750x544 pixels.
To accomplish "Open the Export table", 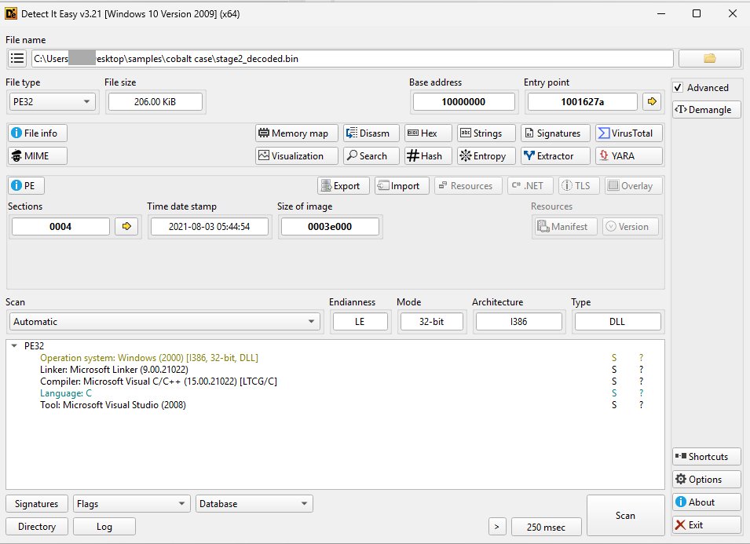I will tap(343, 185).
